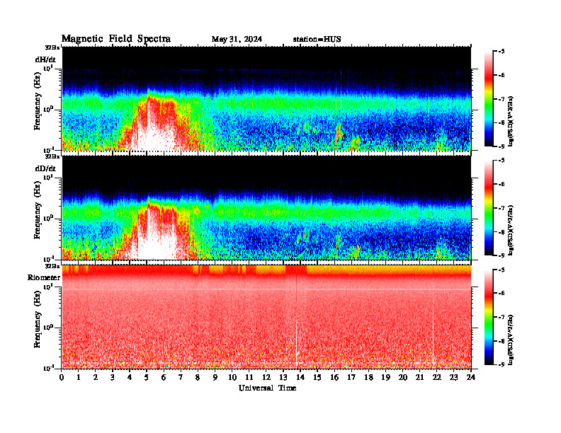
Task: Click the dH/dt spectrogram plot
Action: (266, 98)
